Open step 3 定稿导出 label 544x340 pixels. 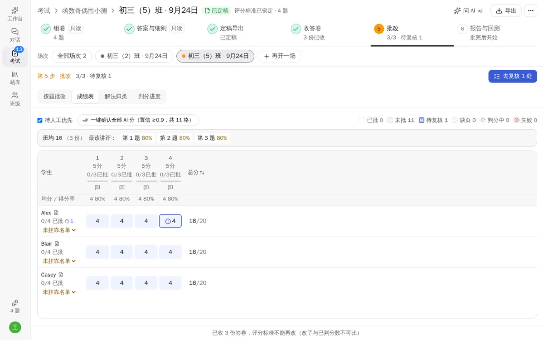click(232, 28)
